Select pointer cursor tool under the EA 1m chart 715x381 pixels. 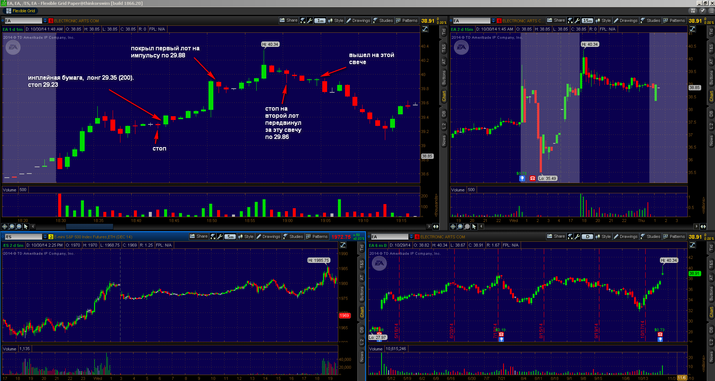pyautogui.click(x=26, y=226)
